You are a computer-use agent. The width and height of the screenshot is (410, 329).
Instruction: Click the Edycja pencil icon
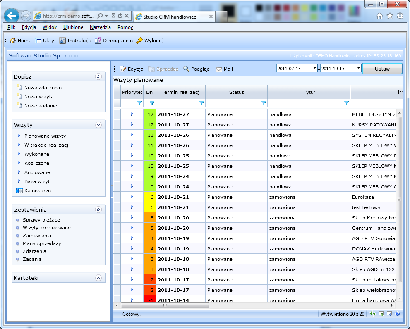[123, 69]
